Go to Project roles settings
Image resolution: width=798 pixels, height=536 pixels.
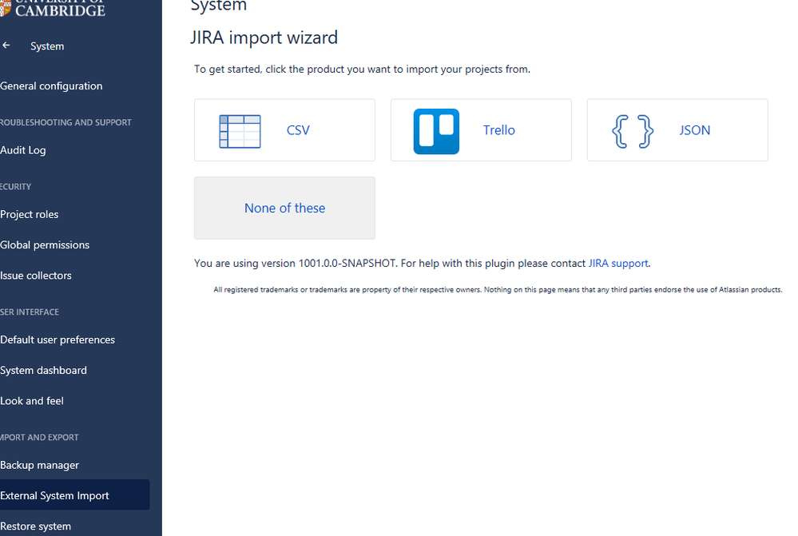pyautogui.click(x=29, y=214)
